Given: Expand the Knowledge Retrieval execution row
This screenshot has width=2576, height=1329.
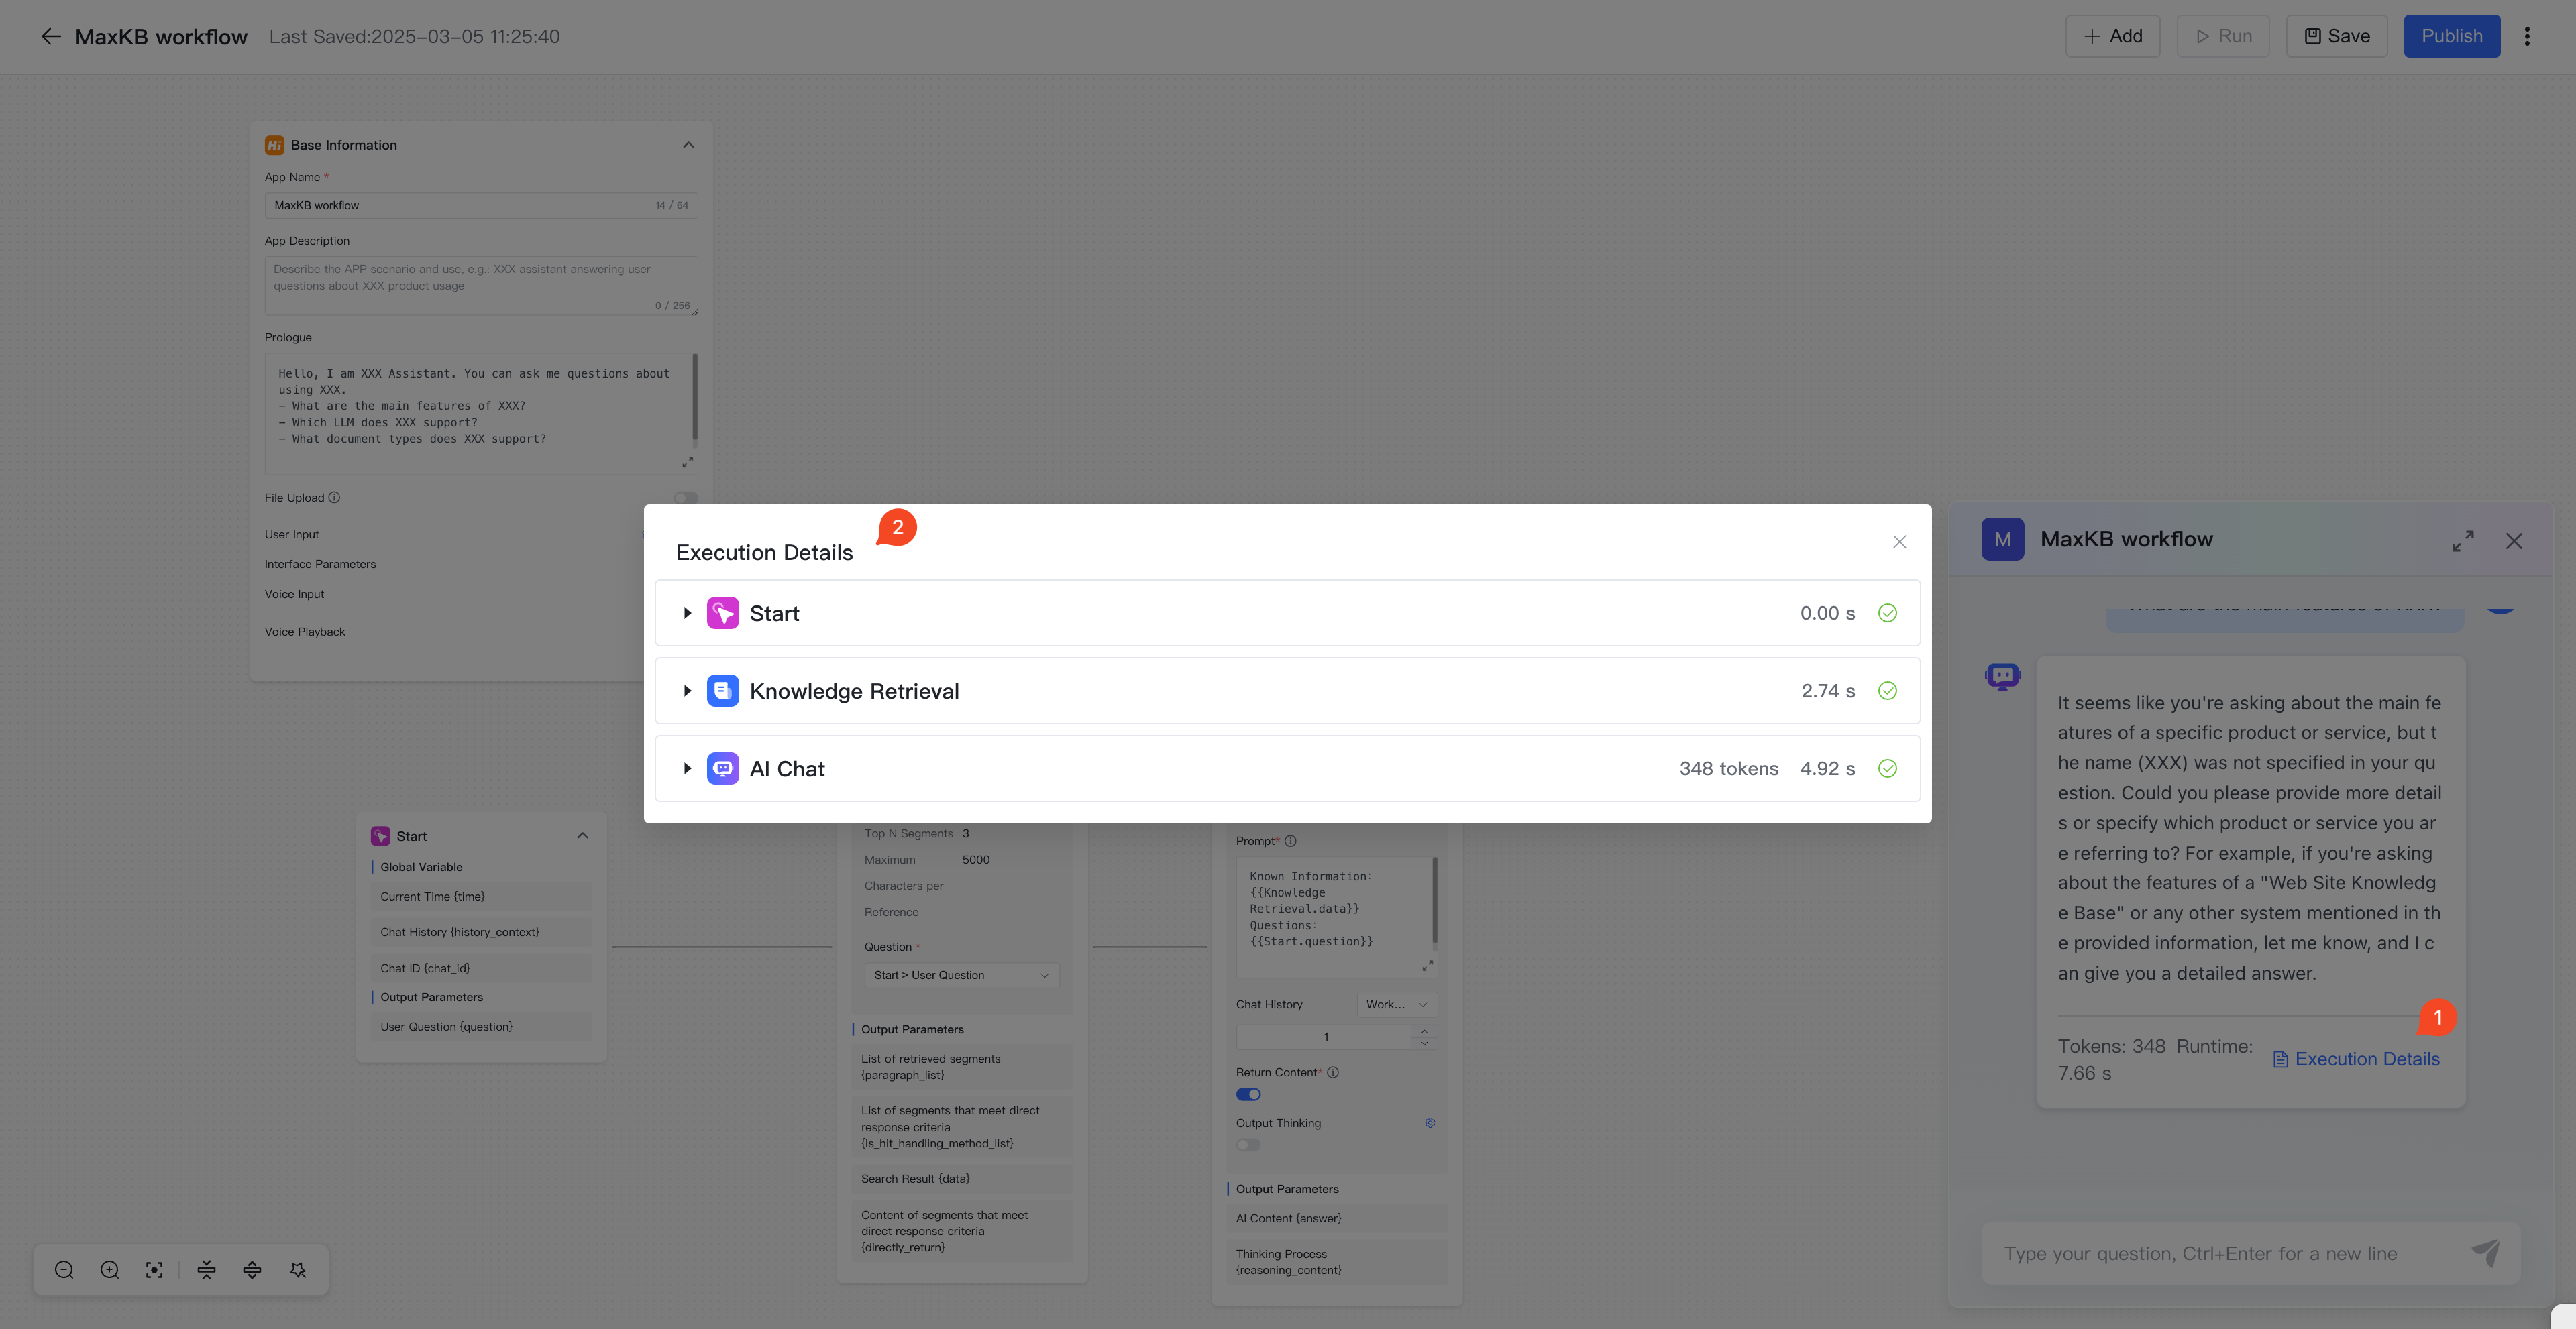Looking at the screenshot, I should click(x=687, y=691).
